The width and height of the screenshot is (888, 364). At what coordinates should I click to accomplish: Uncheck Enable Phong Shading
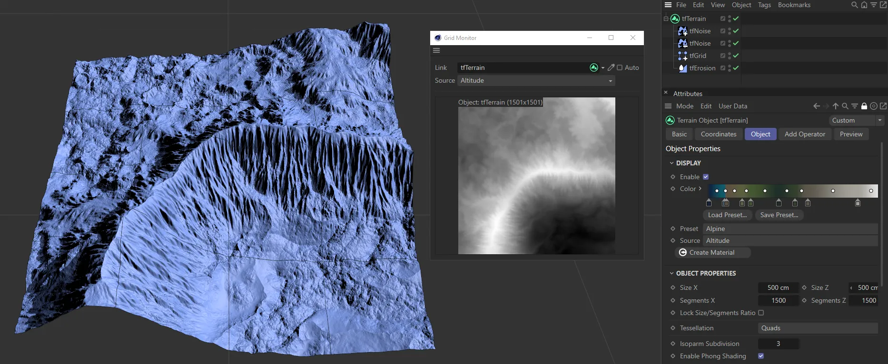coord(761,356)
